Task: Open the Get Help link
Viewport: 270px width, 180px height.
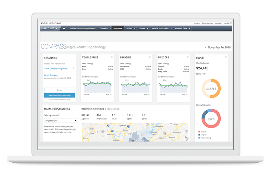Action: [218, 23]
